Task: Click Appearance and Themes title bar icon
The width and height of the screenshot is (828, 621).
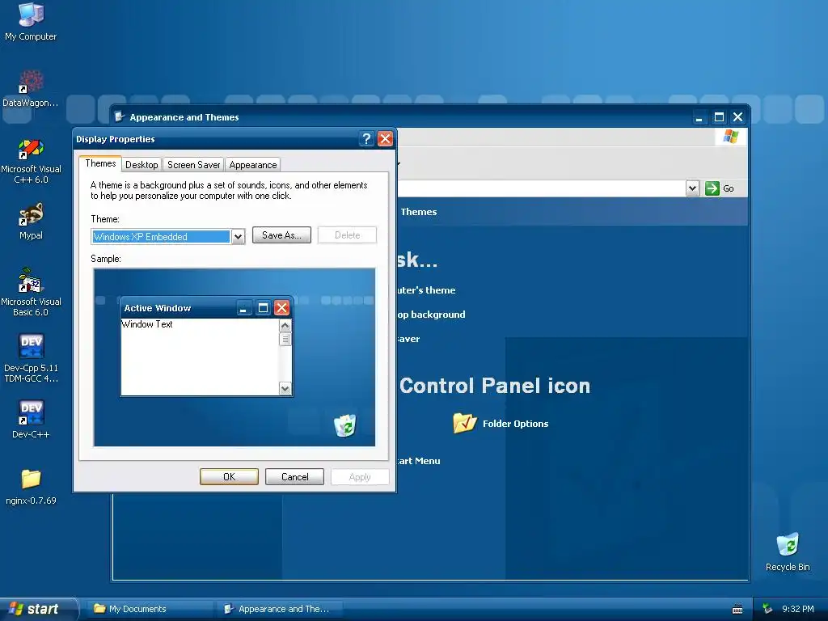Action: (120, 116)
